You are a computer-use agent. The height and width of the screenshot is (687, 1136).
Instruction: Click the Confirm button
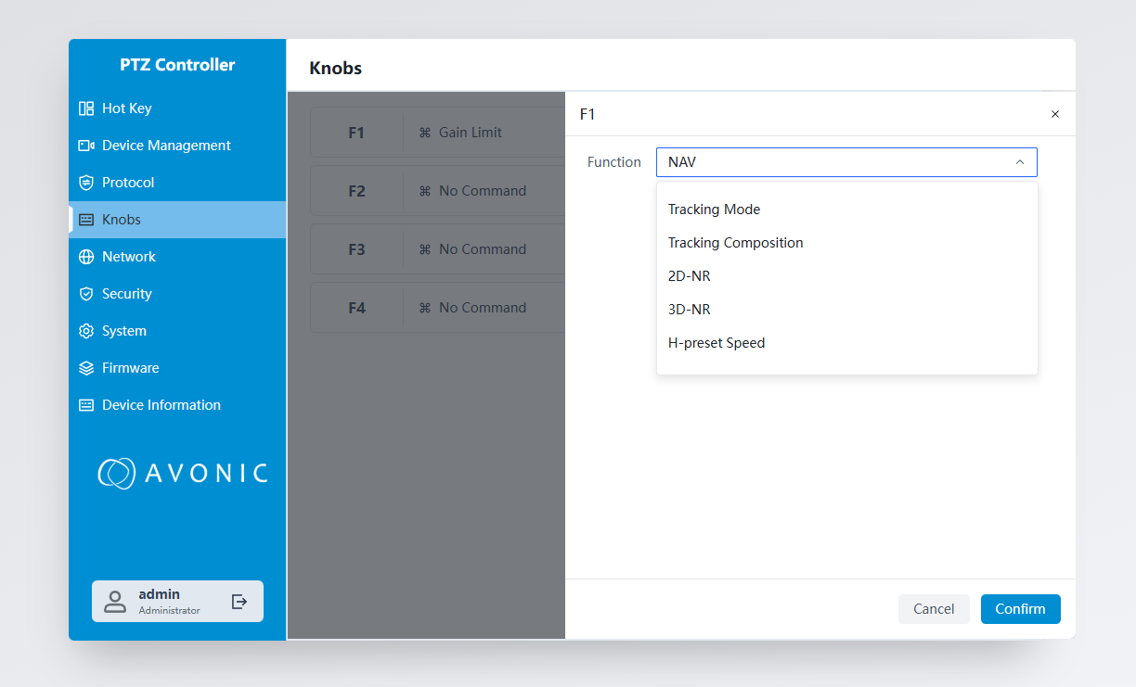(1020, 609)
